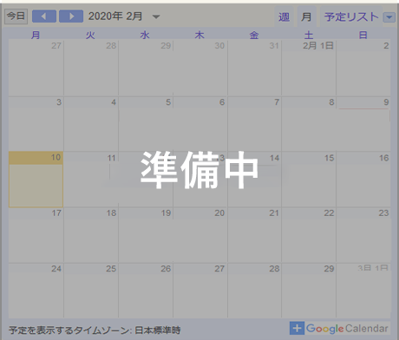Viewport: 399px width, 340px height.
Task: Switch to the 週 (week) tab
Action: [x=284, y=17]
